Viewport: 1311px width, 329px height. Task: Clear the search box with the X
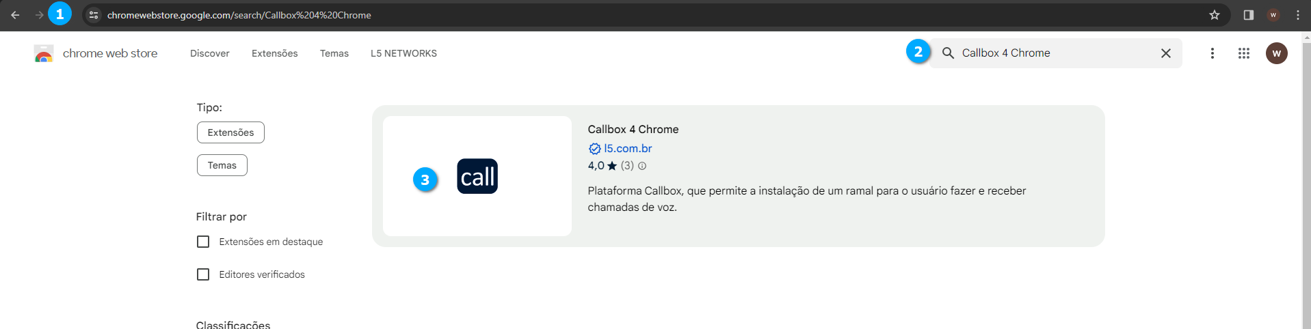[x=1166, y=53]
